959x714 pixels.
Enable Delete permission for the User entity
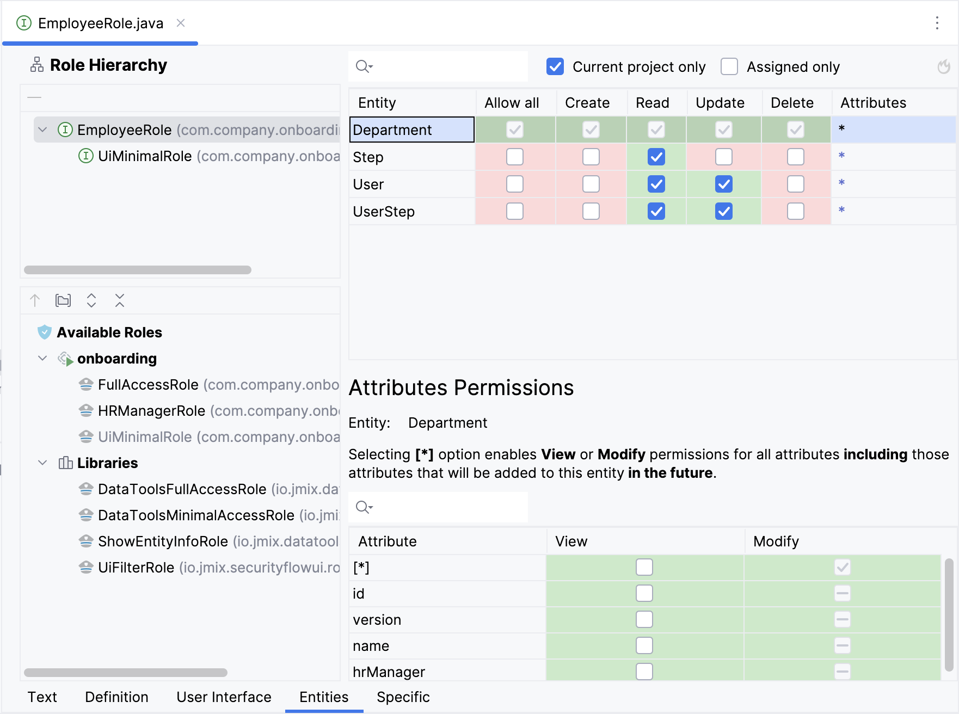[795, 184]
